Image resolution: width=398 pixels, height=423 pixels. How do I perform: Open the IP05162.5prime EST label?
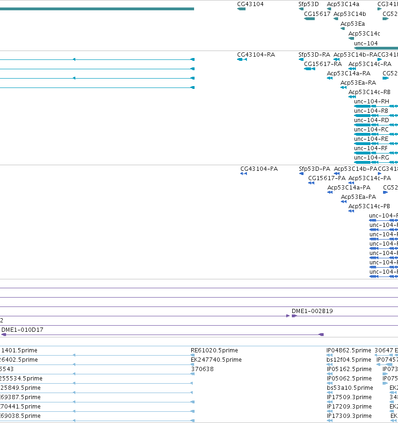[x=349, y=369]
